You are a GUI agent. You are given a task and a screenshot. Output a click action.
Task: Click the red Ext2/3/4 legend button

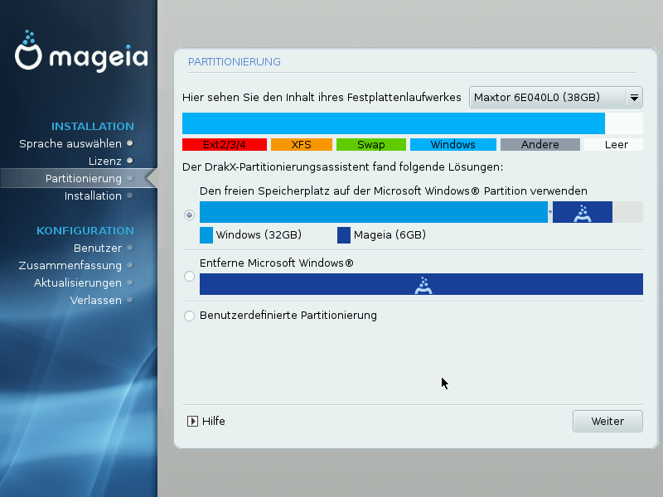(225, 144)
